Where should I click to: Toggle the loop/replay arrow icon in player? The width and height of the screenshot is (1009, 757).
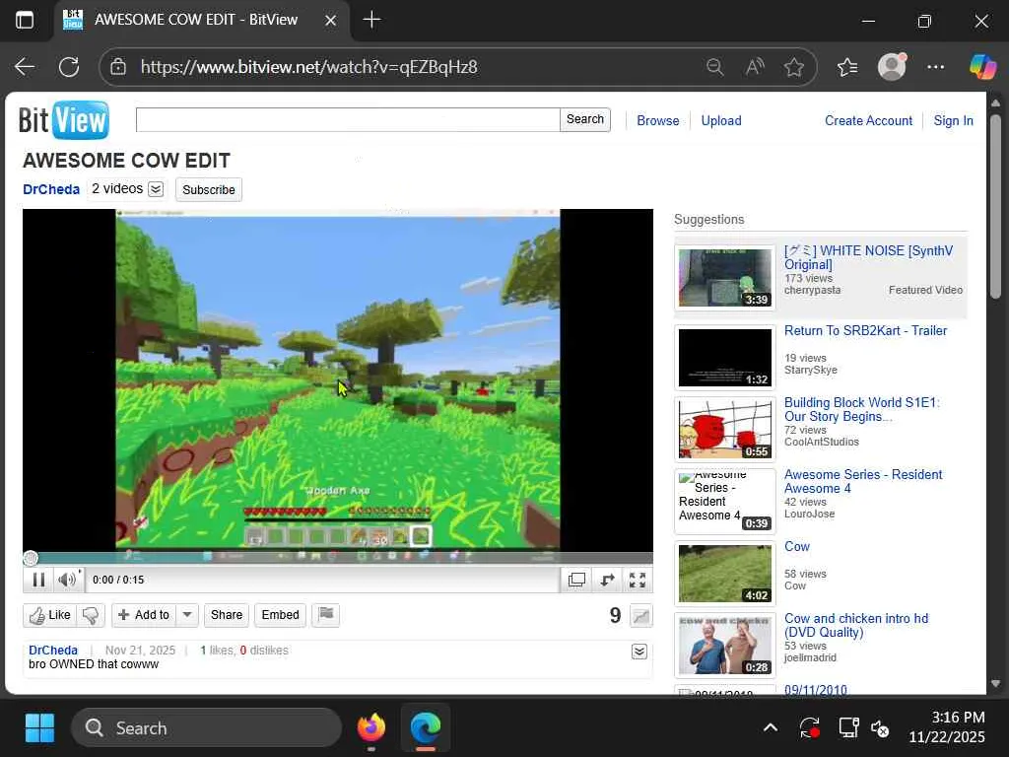pos(607,580)
